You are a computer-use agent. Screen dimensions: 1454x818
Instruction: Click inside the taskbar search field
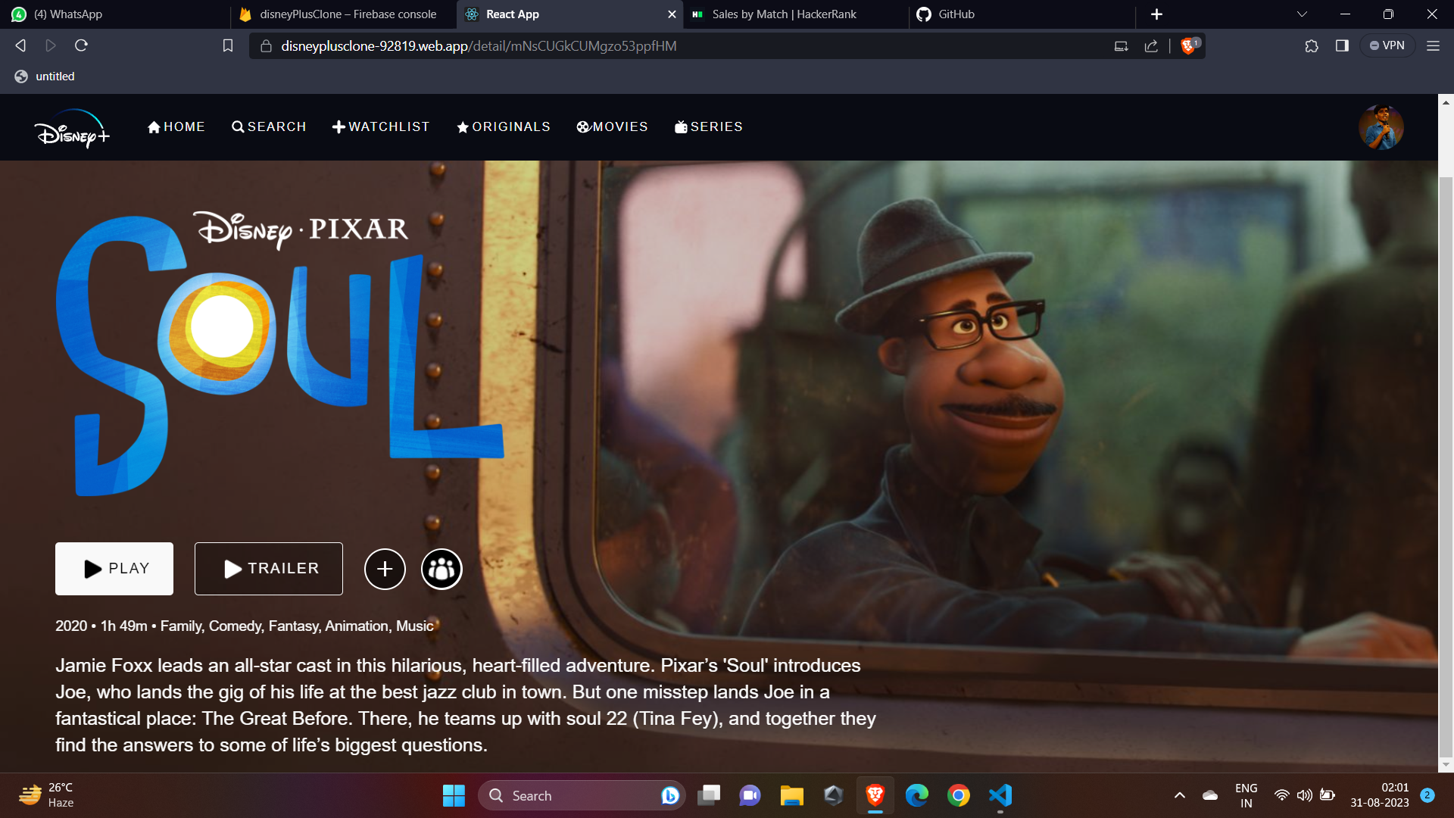tap(576, 795)
